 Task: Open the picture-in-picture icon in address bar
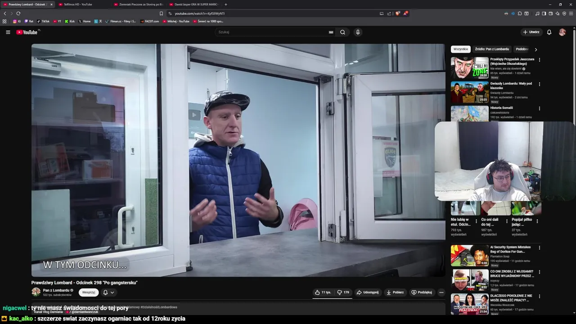pyautogui.click(x=382, y=13)
